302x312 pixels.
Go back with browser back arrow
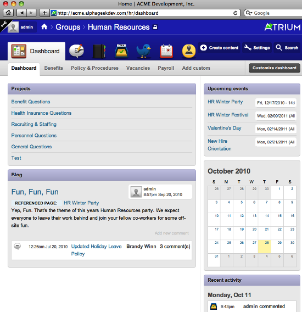click(21, 13)
